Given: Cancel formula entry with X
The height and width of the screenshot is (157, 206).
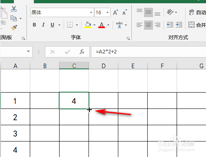Looking at the screenshot, I should coord(53,52).
